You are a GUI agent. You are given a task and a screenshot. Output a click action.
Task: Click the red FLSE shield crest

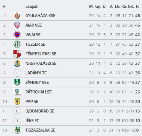pos(17,54)
